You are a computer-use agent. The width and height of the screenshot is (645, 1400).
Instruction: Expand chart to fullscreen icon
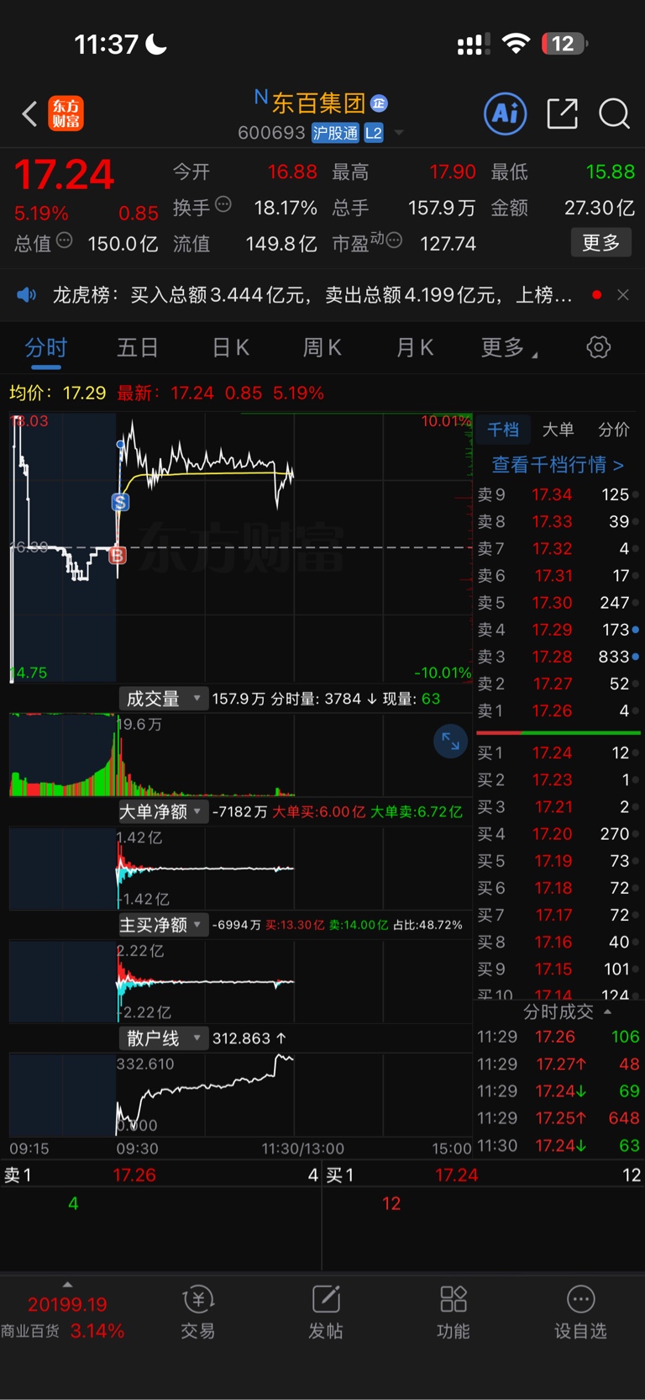click(x=450, y=741)
